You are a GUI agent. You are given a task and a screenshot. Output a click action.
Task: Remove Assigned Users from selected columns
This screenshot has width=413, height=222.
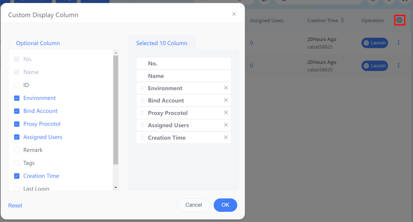226,125
